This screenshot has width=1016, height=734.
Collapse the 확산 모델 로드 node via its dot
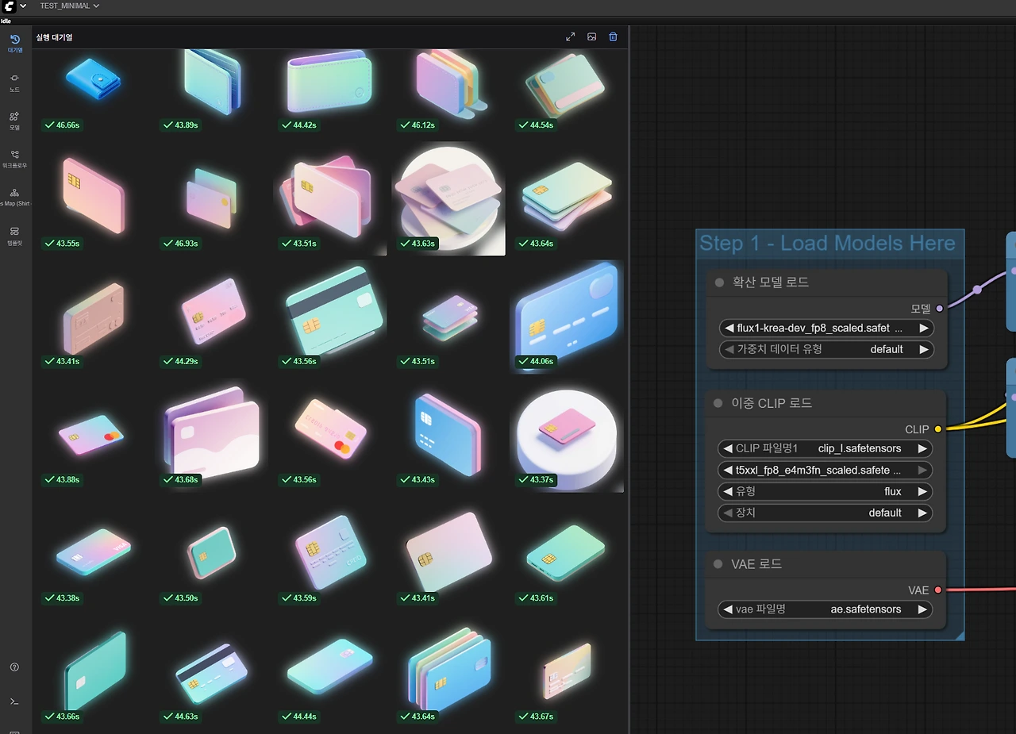coord(719,282)
